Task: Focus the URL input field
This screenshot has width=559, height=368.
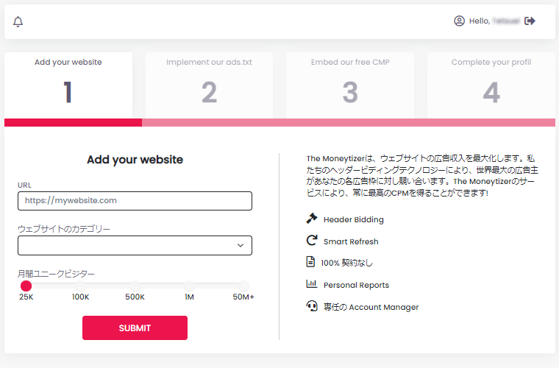Action: point(135,201)
